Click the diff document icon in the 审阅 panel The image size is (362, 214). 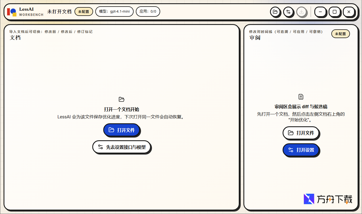(x=301, y=96)
